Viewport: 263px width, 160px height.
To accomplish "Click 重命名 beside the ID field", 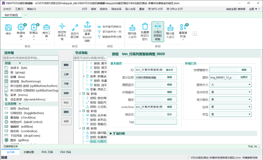I will [x=169, y=70].
